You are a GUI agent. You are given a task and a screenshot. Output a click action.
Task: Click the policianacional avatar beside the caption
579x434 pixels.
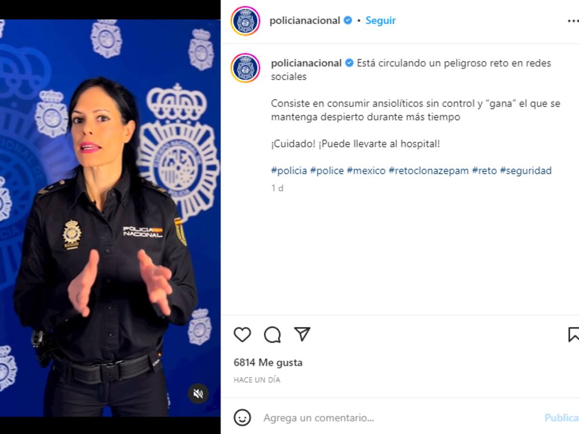pyautogui.click(x=246, y=68)
